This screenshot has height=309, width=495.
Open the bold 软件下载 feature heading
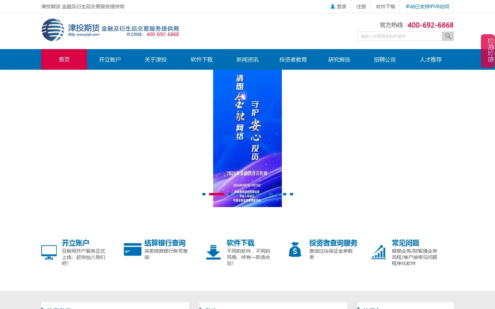[x=241, y=243]
